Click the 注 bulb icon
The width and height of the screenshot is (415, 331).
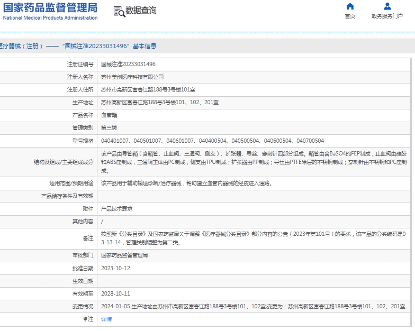tap(85, 319)
